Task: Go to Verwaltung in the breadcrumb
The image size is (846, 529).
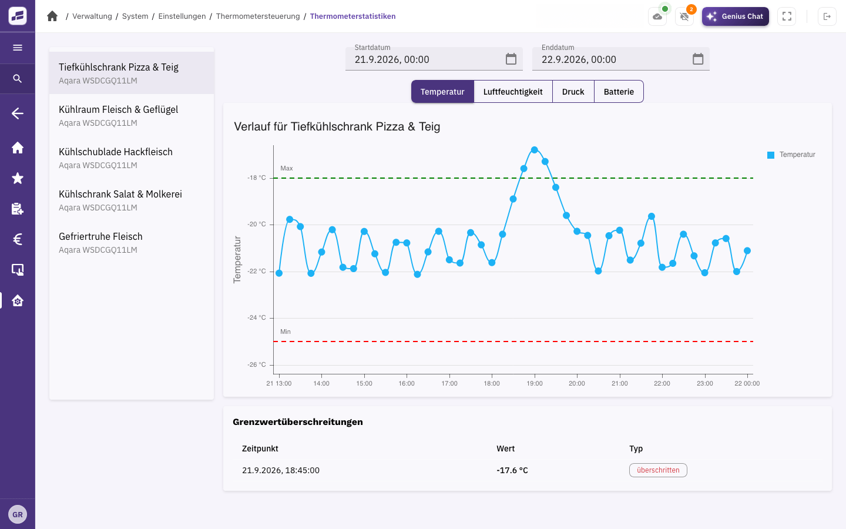Action: click(92, 16)
